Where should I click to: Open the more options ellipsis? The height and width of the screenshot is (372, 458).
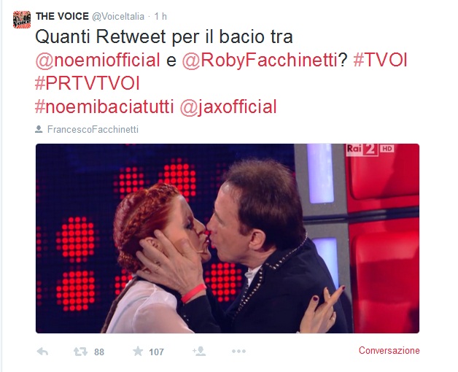(x=238, y=351)
